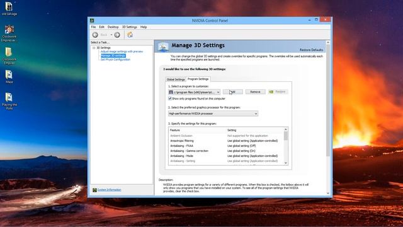Click the NVIDIA logo on the Restore button
The width and height of the screenshot is (403, 227).
click(x=271, y=92)
